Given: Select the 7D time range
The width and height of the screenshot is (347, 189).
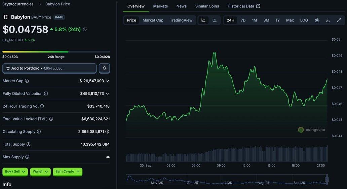Looking at the screenshot, I should 243,20.
